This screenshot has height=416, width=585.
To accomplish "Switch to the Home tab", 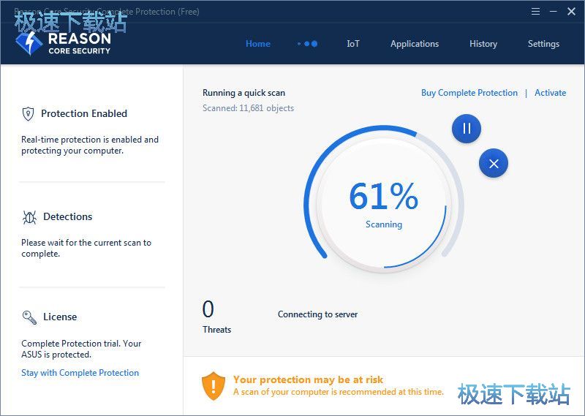I will pyautogui.click(x=258, y=44).
